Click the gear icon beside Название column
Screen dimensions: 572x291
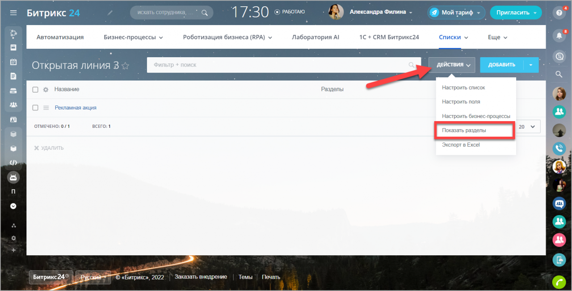coord(46,90)
